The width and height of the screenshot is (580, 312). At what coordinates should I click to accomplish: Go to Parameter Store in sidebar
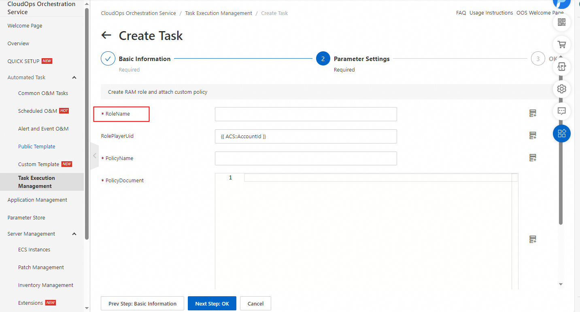click(26, 217)
